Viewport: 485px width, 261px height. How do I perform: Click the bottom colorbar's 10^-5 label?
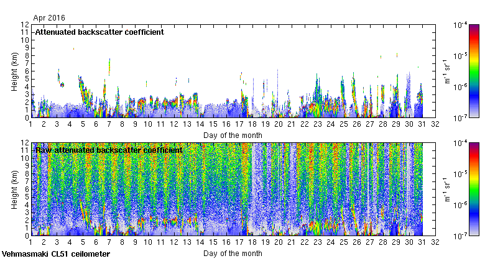click(x=460, y=174)
